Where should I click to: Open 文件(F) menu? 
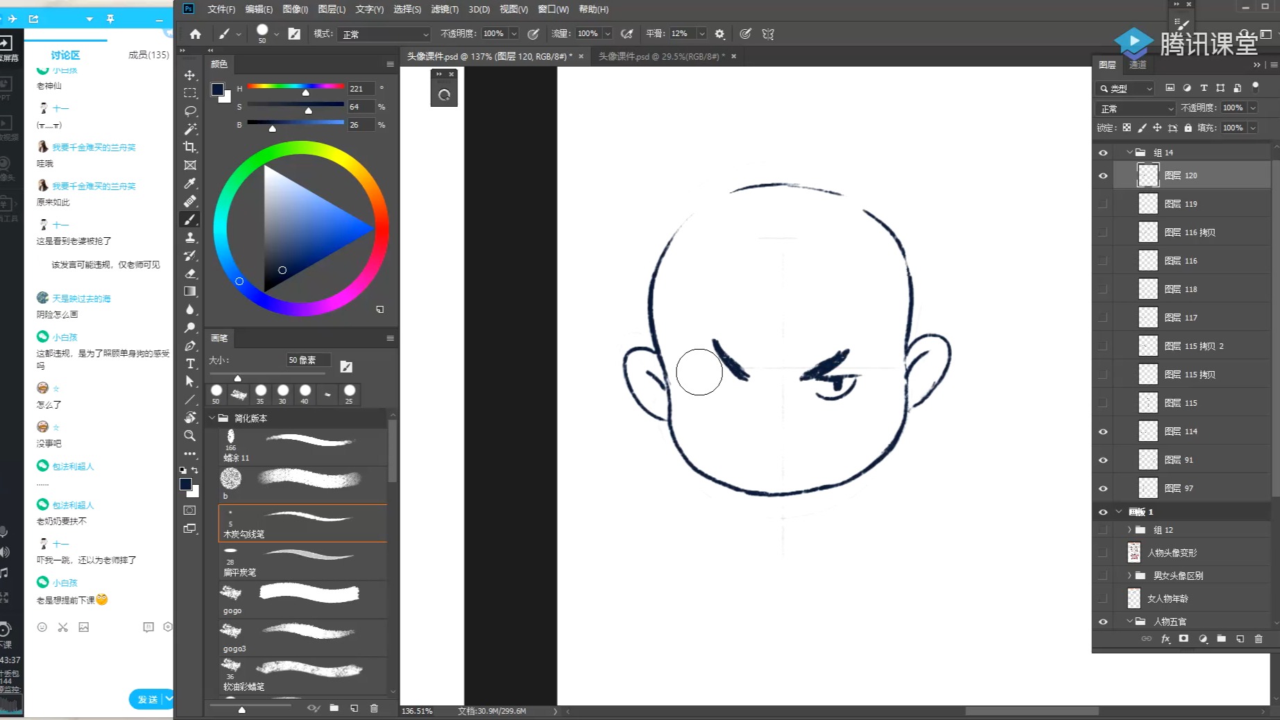221,9
